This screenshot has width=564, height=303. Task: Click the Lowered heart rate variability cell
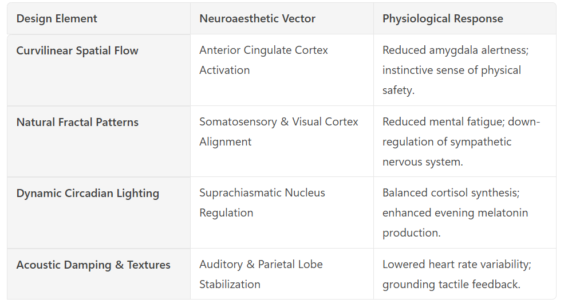tap(465, 274)
